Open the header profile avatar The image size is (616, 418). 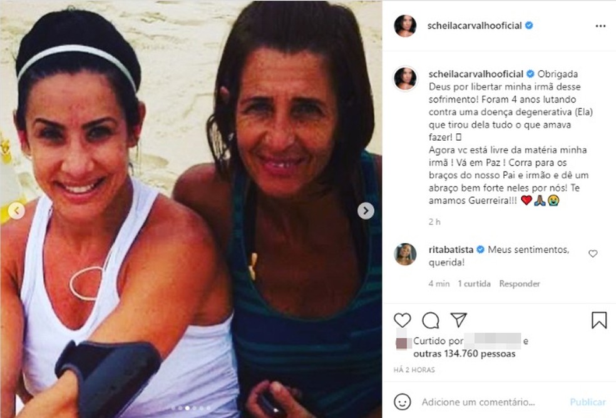pyautogui.click(x=405, y=26)
